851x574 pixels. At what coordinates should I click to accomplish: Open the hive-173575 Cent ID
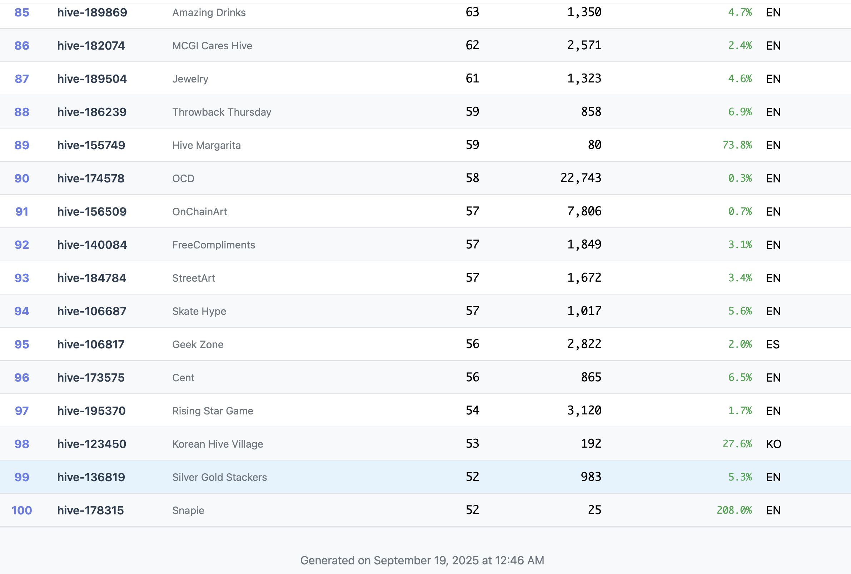[91, 378]
